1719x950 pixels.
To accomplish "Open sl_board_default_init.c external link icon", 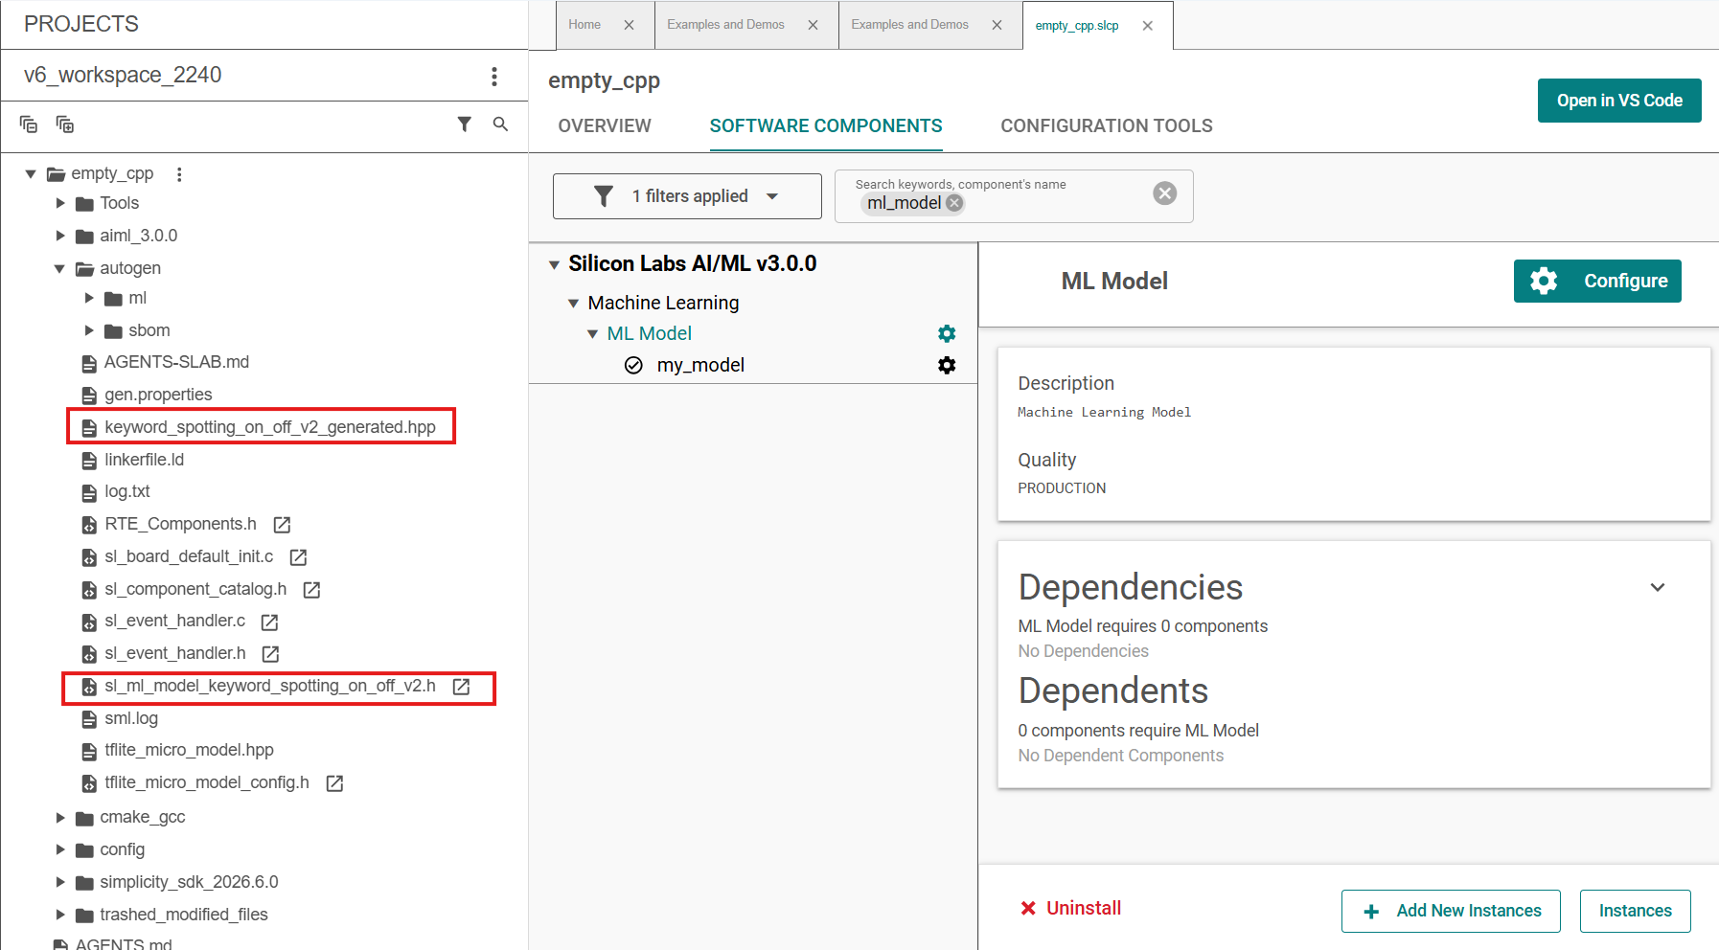I will [298, 557].
